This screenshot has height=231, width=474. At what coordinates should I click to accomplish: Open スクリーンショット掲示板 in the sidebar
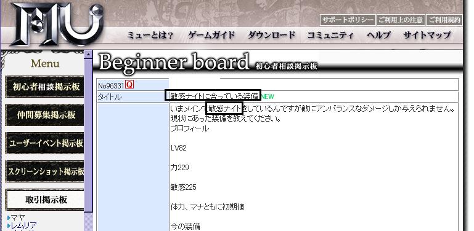(x=45, y=171)
